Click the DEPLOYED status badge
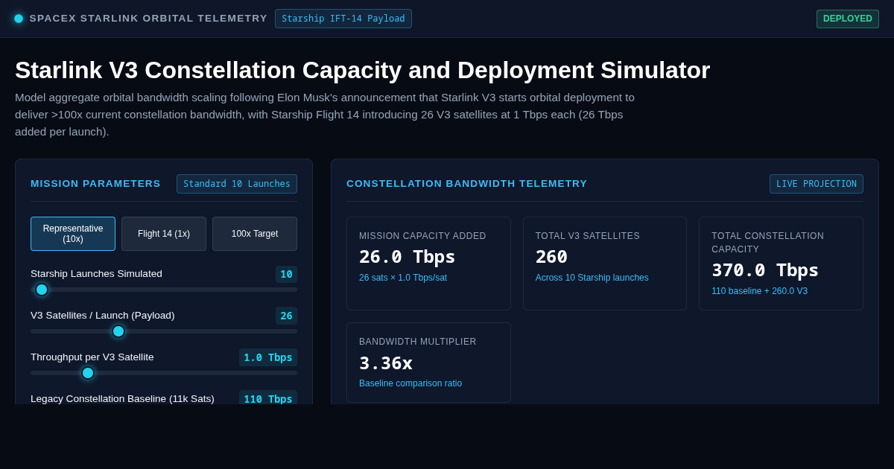 point(848,19)
